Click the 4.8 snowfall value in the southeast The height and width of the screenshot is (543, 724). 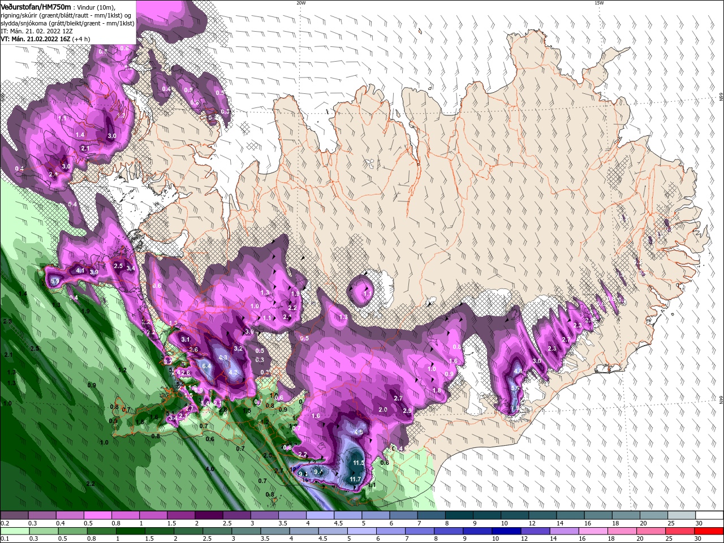518,371
